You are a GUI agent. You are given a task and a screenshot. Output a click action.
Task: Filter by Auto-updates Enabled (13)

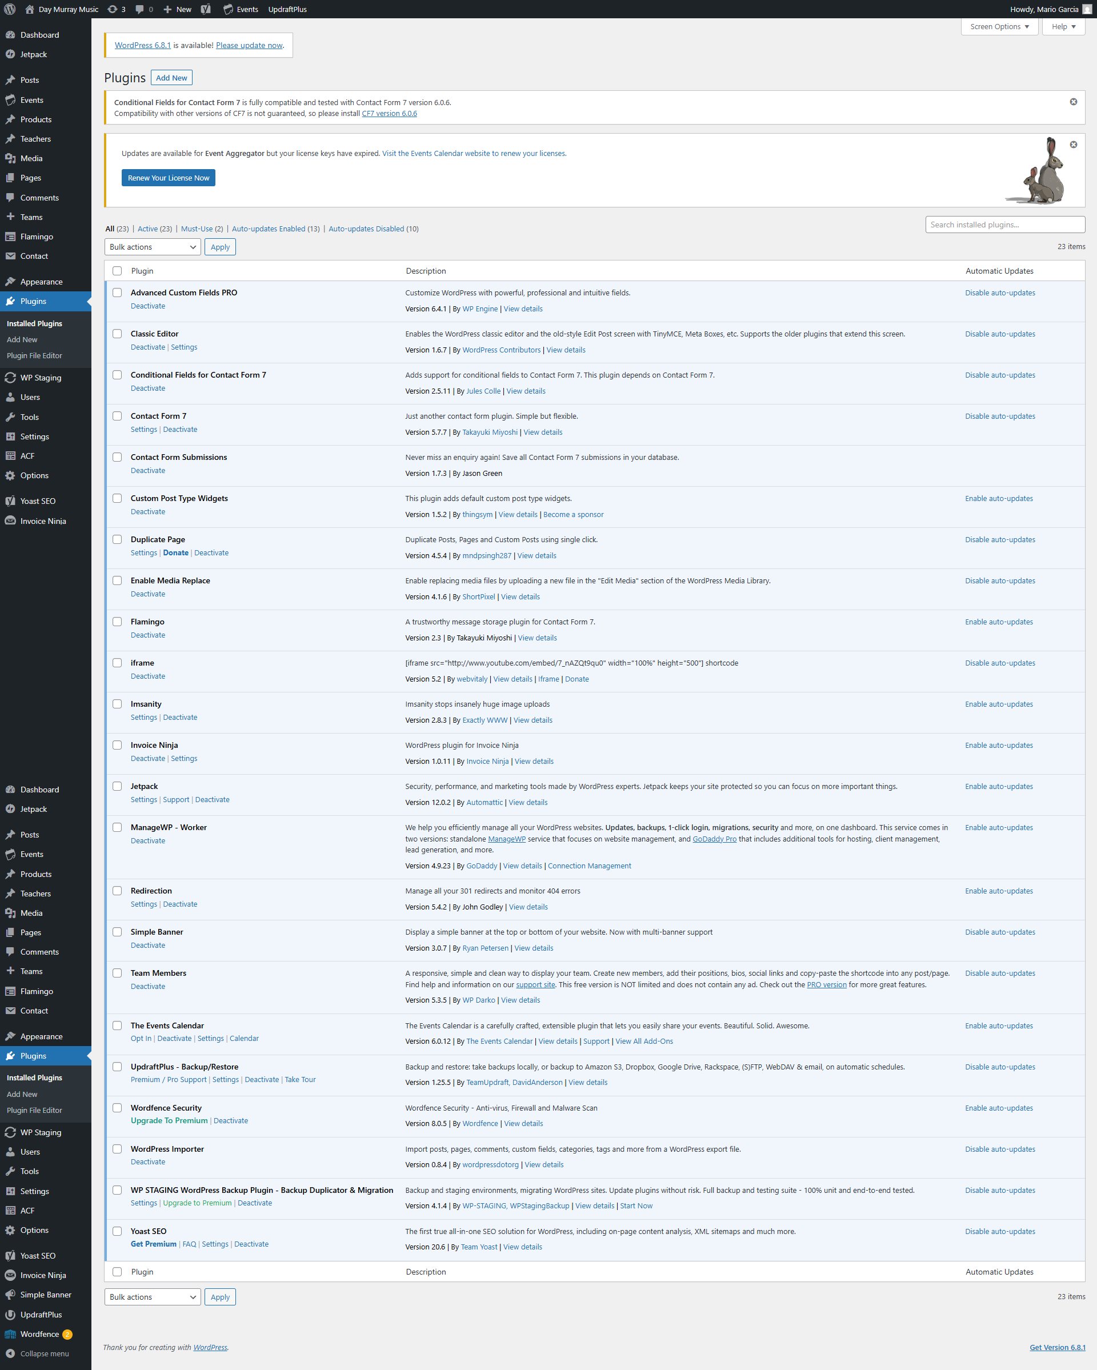point(276,229)
